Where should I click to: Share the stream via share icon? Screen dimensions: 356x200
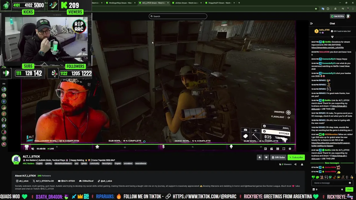click(x=295, y=164)
